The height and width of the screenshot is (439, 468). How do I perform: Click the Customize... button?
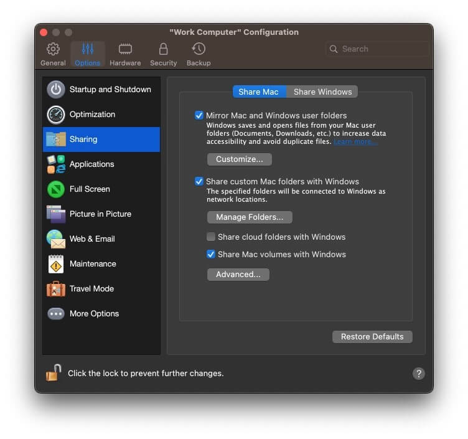click(x=240, y=159)
